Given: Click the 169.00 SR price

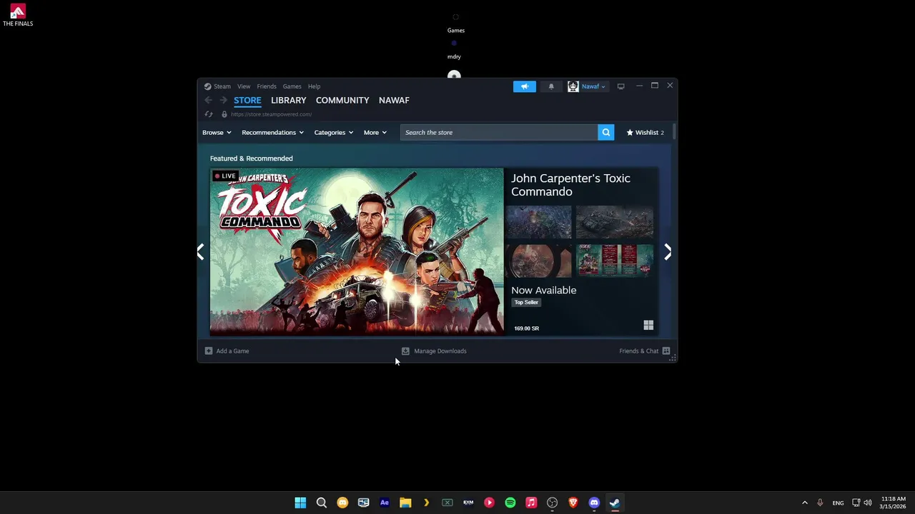Looking at the screenshot, I should pos(527,328).
